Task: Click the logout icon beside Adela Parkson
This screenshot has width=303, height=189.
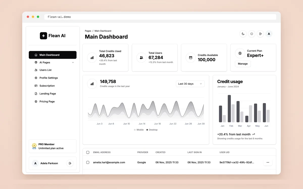Action: [70, 163]
